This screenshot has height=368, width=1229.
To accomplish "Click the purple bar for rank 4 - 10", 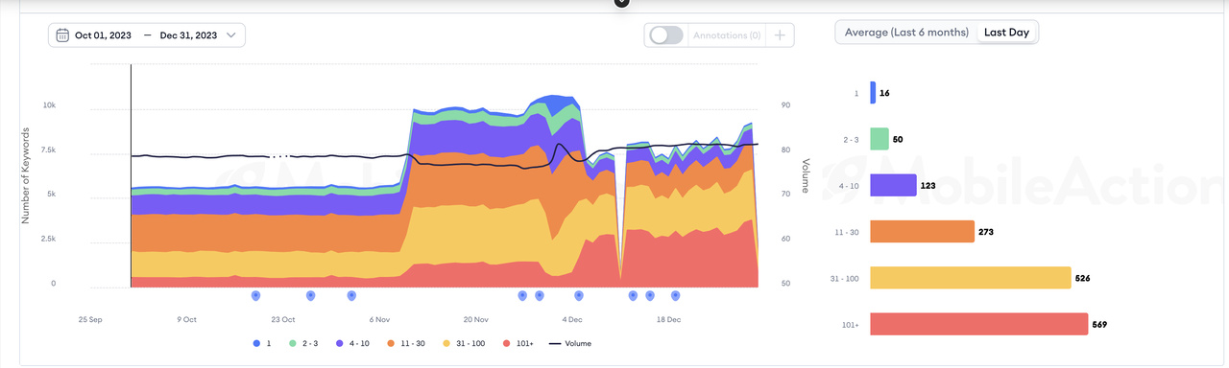I will click(x=893, y=185).
